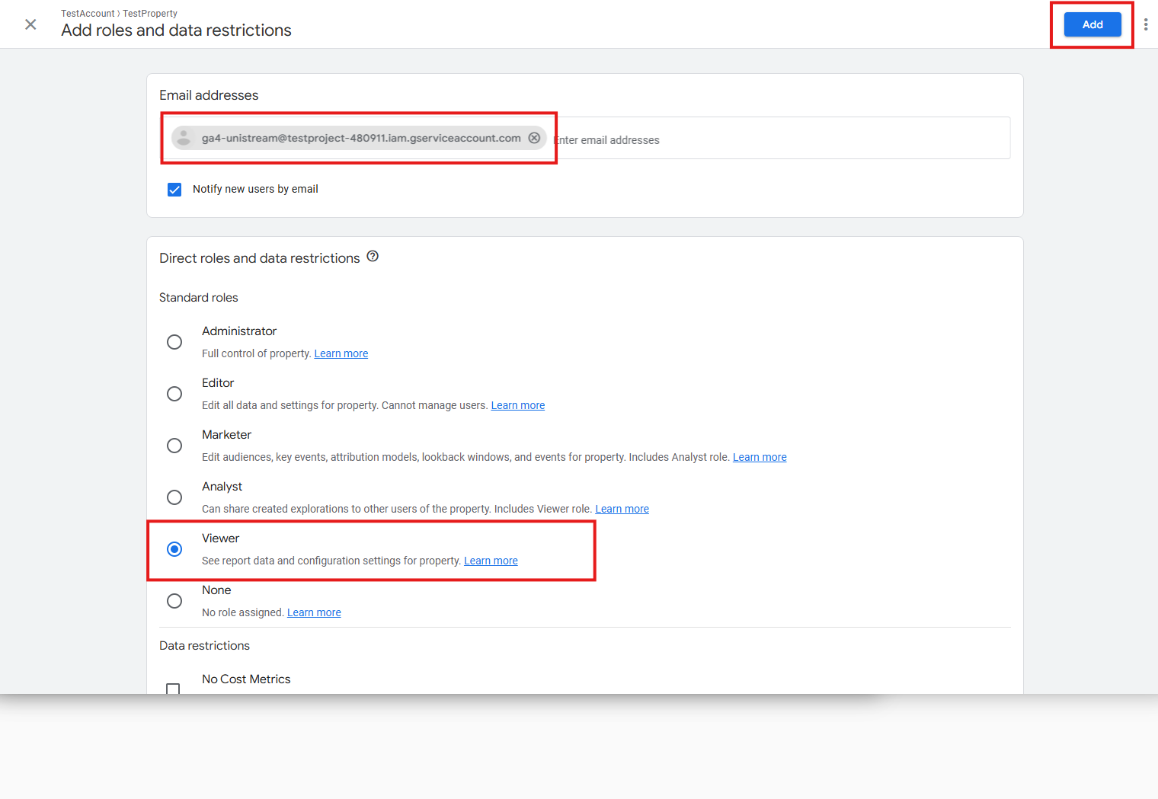Image resolution: width=1158 pixels, height=799 pixels.
Task: Remove the ga4-unistream email chip
Action: click(534, 138)
